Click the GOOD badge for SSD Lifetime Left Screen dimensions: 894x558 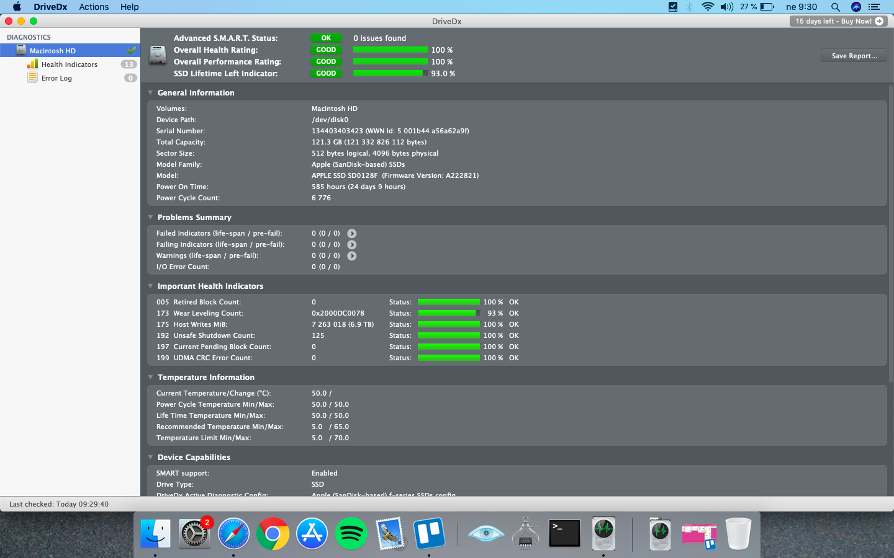pos(326,73)
